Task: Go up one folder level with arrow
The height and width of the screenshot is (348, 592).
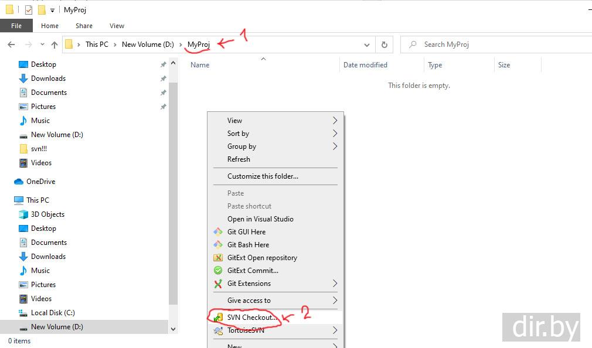Action: [55, 45]
